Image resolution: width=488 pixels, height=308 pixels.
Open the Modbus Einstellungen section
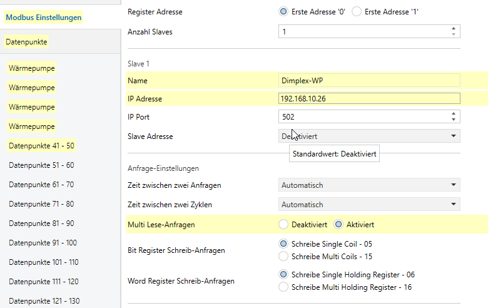[44, 18]
